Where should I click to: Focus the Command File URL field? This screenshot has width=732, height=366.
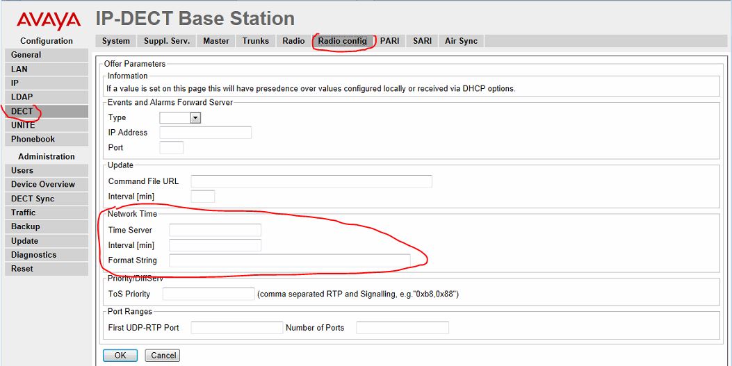point(311,181)
